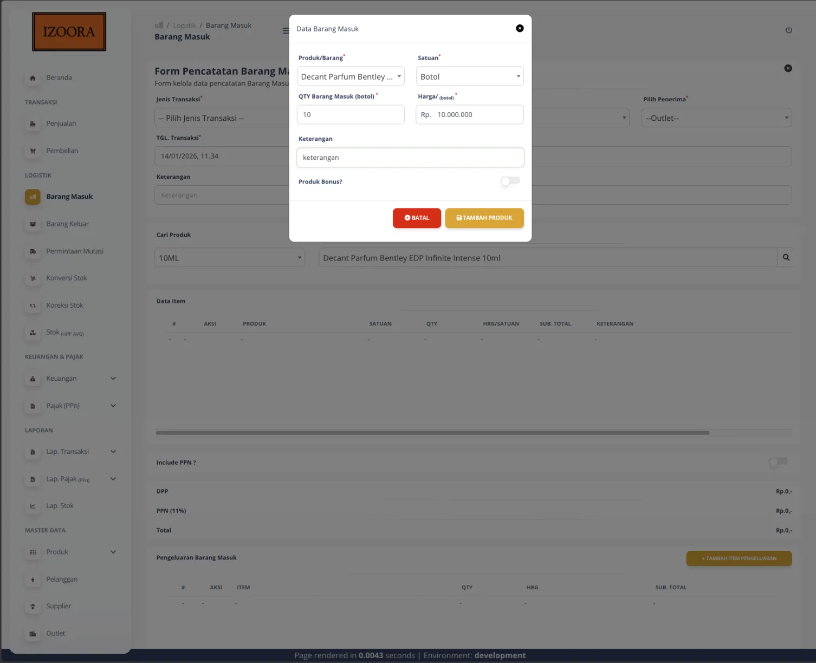This screenshot has width=816, height=663.
Task: Click the TAMBAH PRODUK button
Action: point(484,218)
